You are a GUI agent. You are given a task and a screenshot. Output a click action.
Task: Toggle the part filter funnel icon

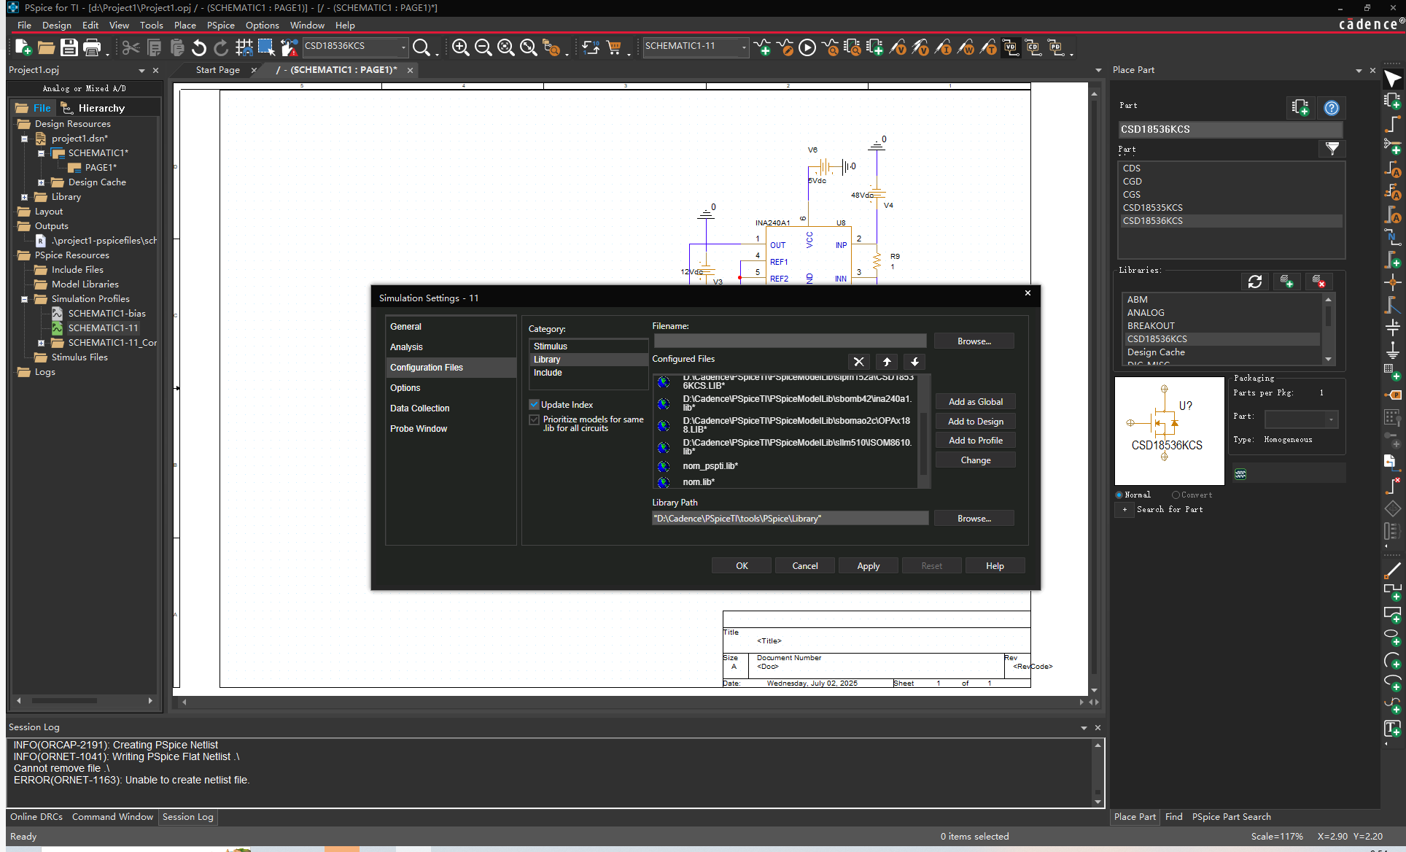pyautogui.click(x=1332, y=149)
